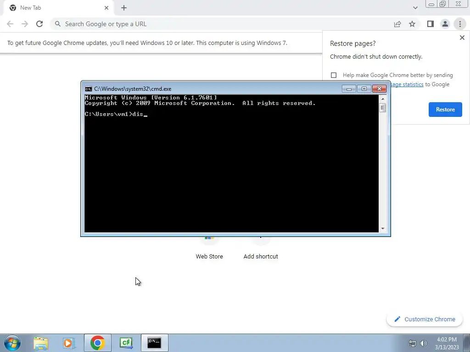Close the New Tab tab
470x352 pixels.
pyautogui.click(x=106, y=8)
